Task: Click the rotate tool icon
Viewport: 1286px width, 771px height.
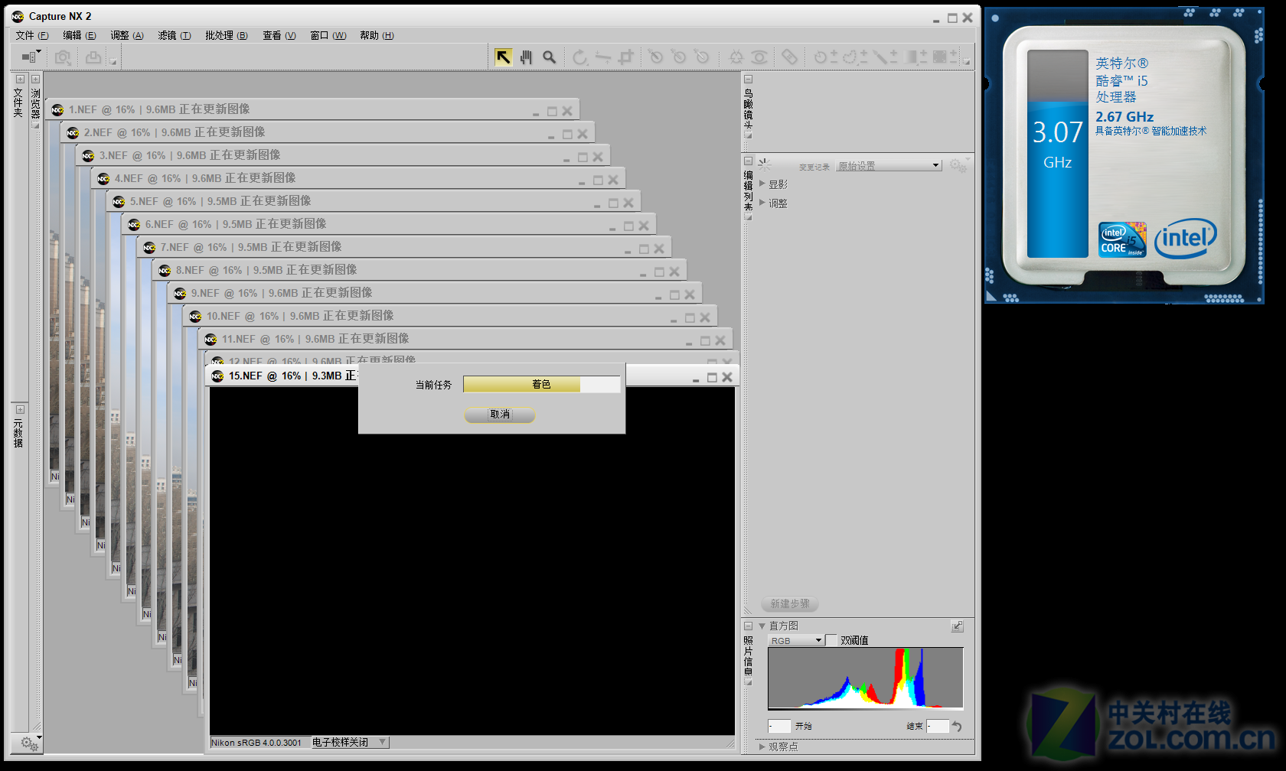Action: pyautogui.click(x=580, y=57)
